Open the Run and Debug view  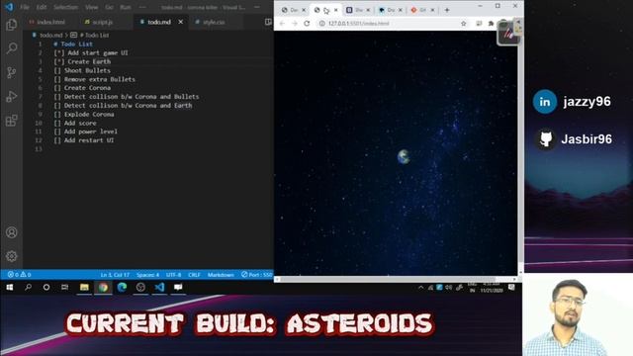coord(11,97)
